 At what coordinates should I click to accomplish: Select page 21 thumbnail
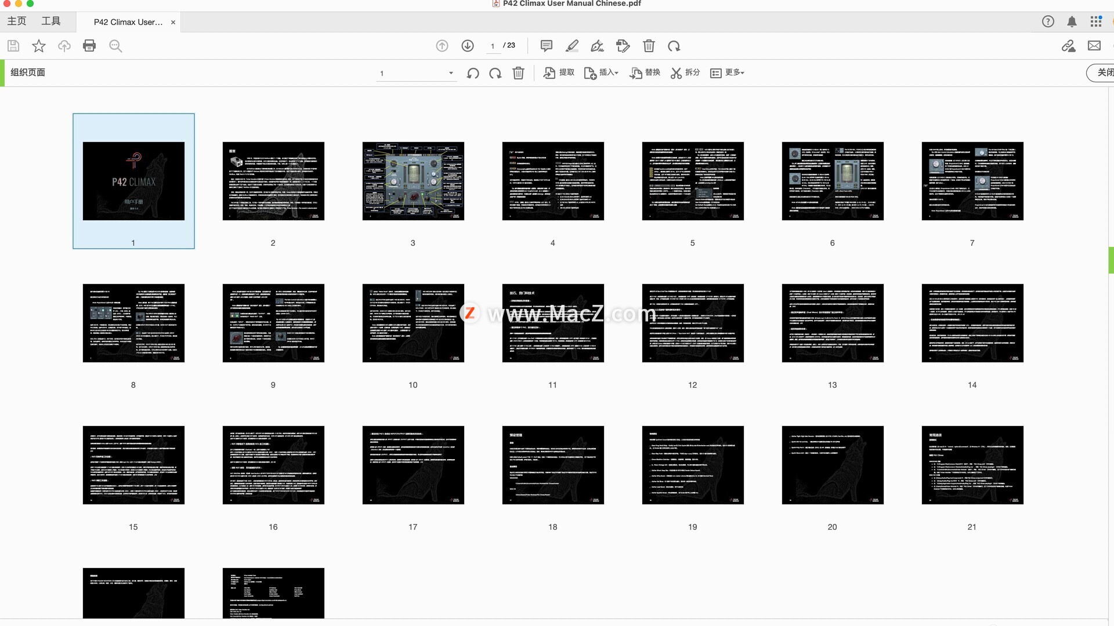click(972, 465)
